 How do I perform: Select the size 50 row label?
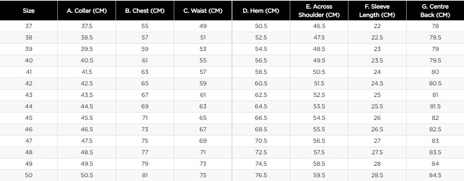pyautogui.click(x=29, y=175)
